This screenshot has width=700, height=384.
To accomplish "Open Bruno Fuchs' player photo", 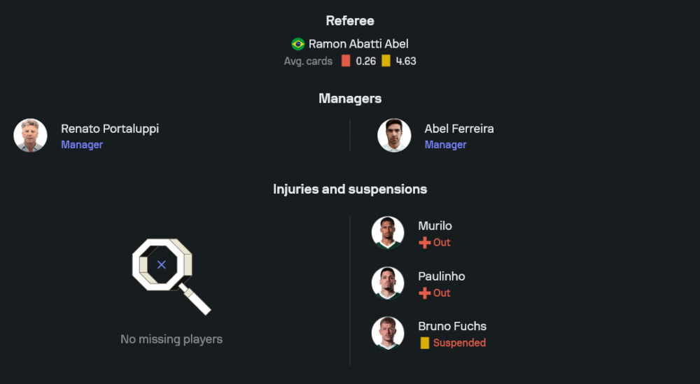I will [388, 334].
